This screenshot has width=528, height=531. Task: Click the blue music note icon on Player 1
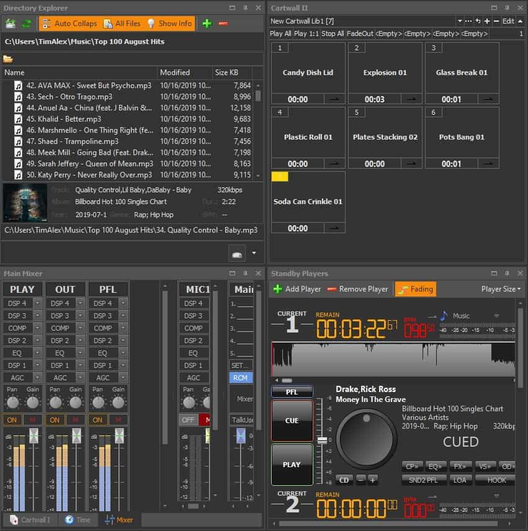(444, 316)
